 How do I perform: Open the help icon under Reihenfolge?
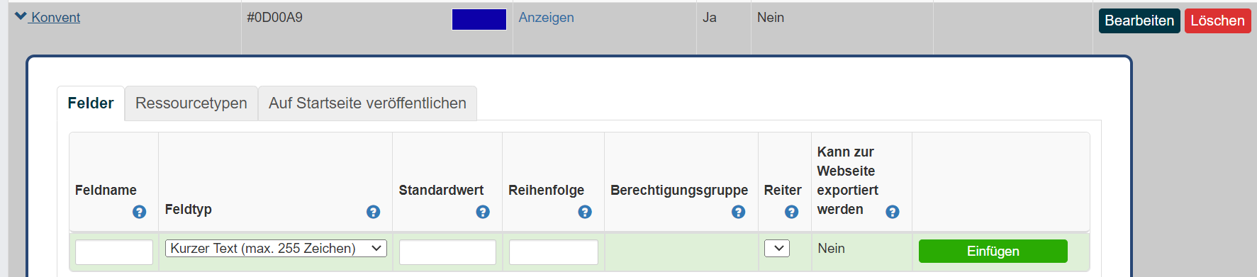point(585,212)
